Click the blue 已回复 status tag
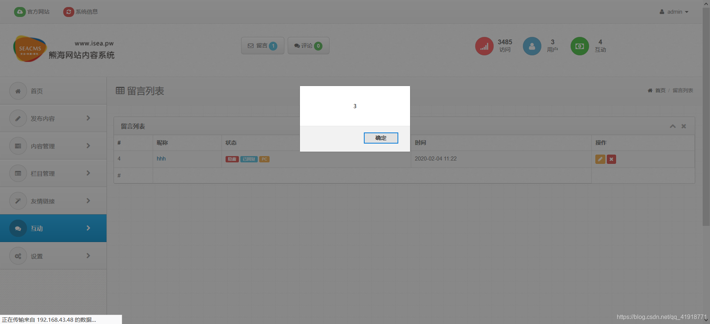The height and width of the screenshot is (324, 710). tap(249, 159)
